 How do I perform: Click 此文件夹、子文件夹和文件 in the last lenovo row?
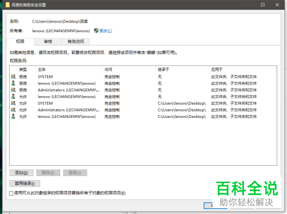click(234, 117)
